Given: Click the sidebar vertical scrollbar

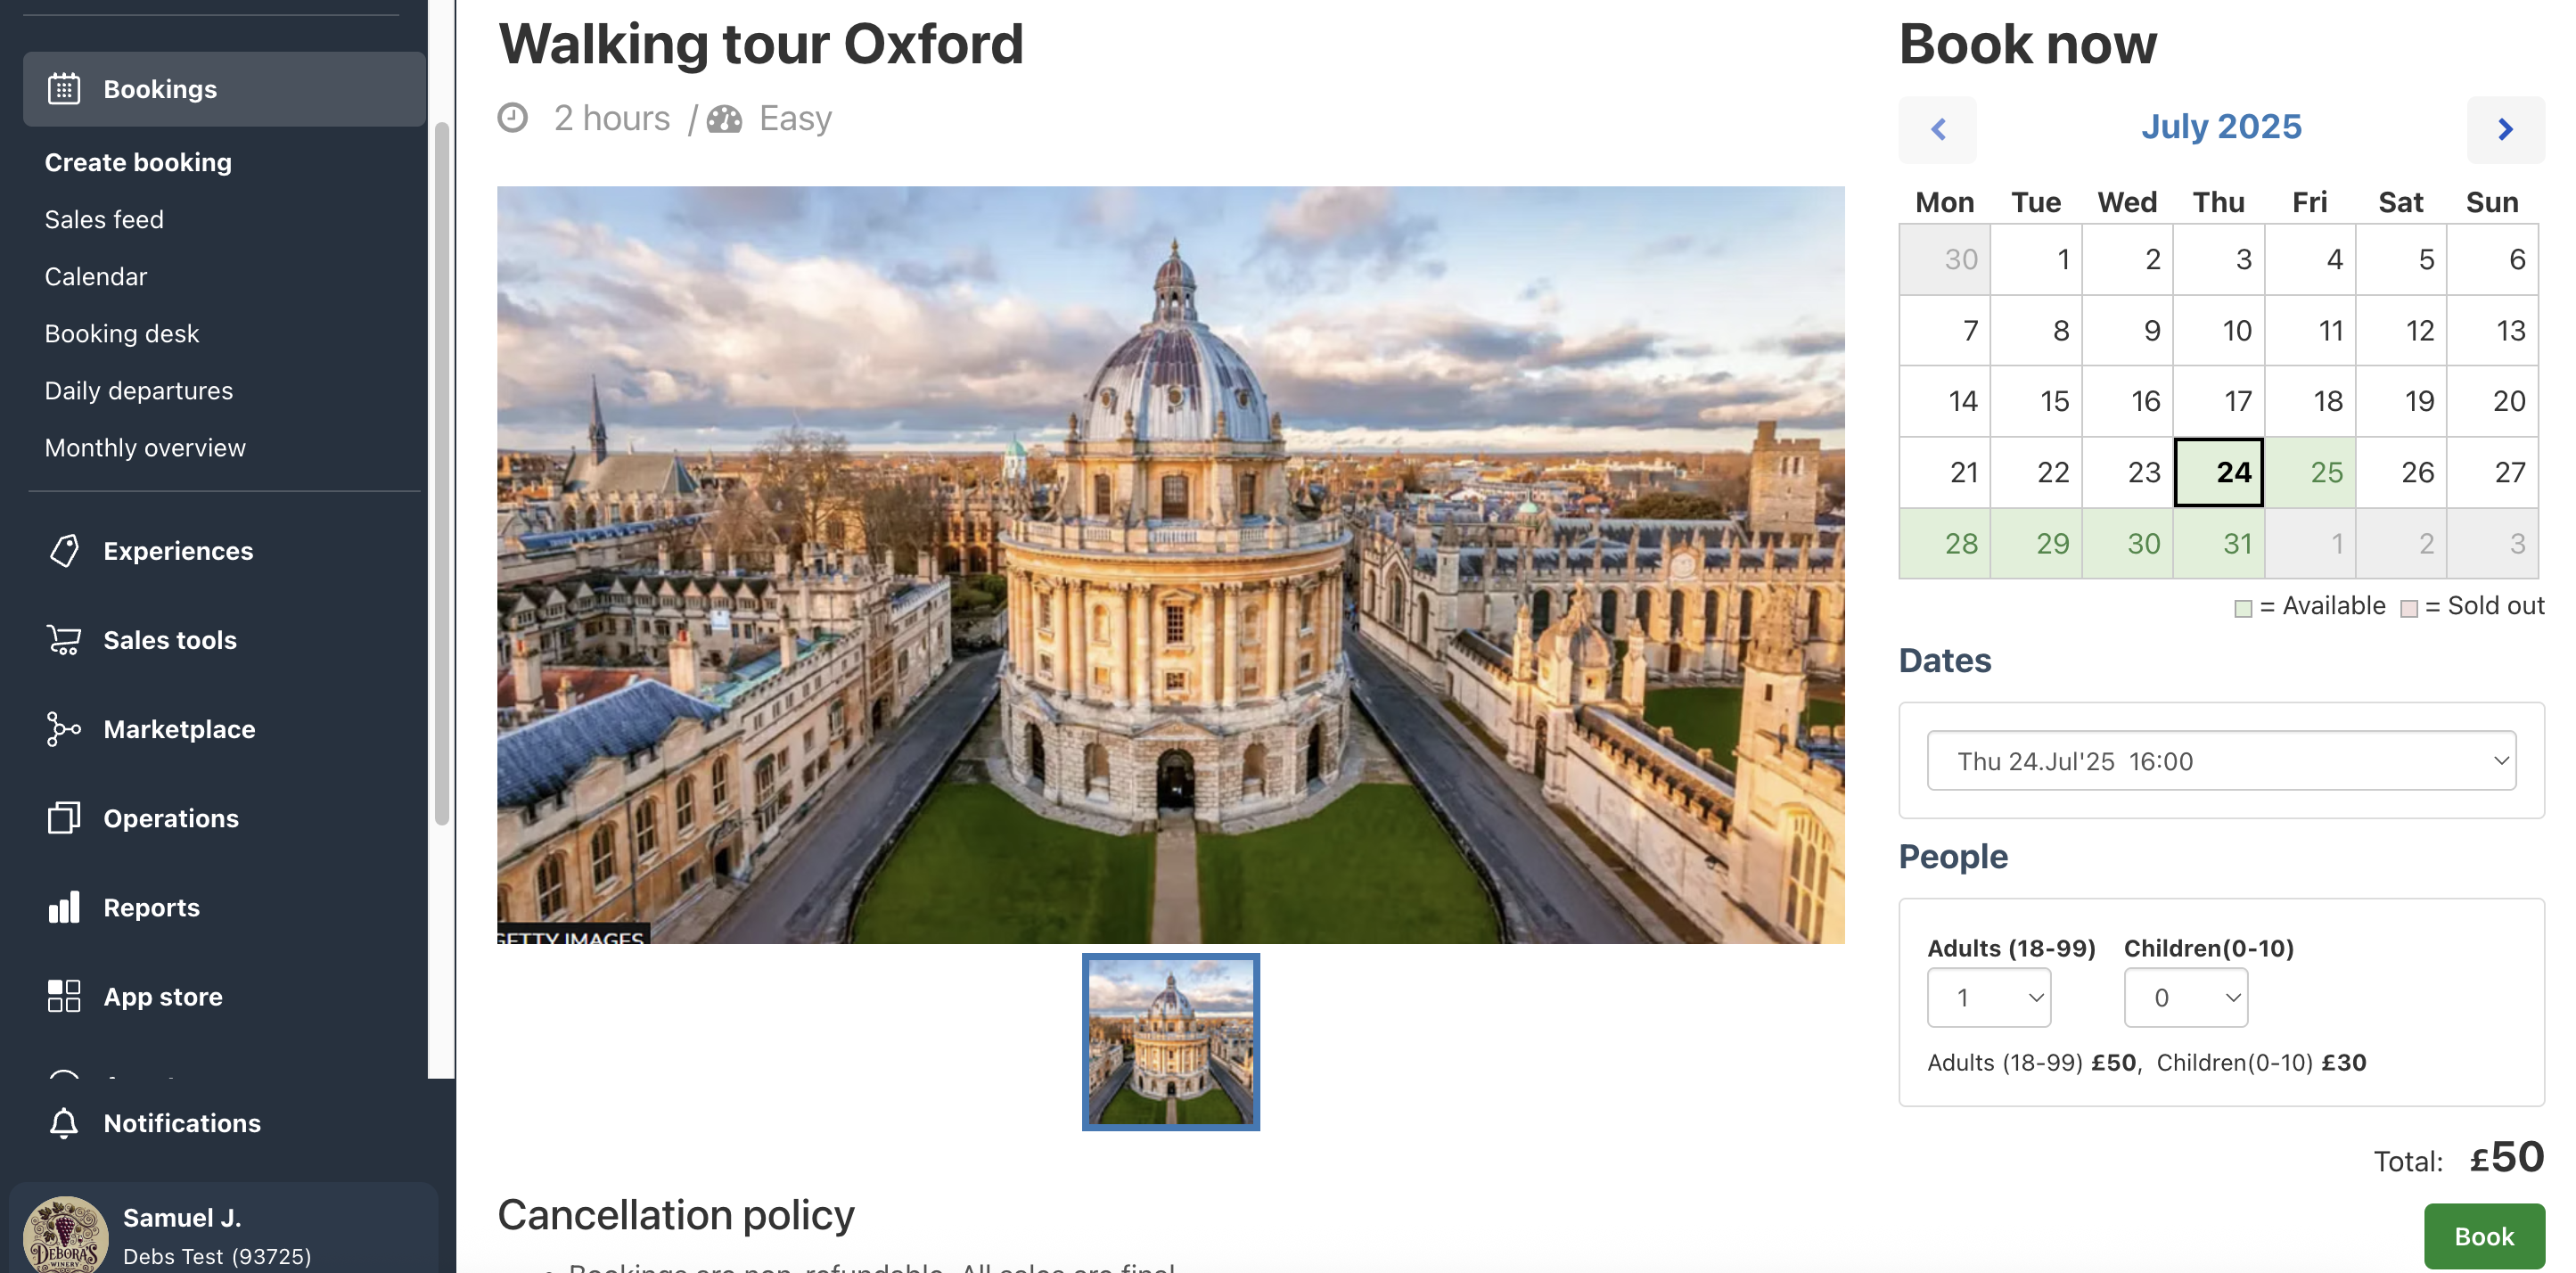Looking at the screenshot, I should point(441,470).
